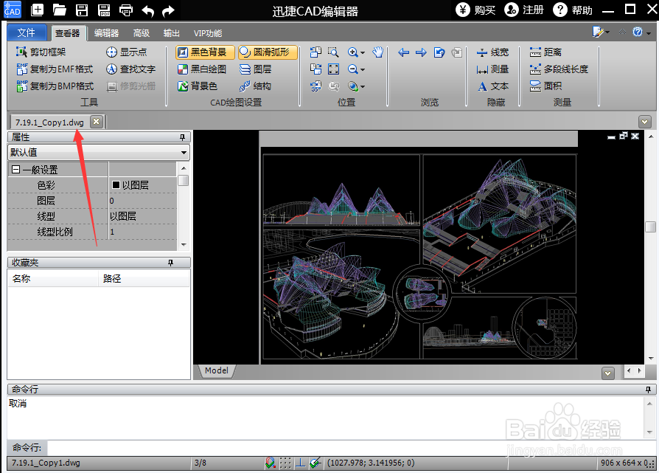Screen dimensions: 659x473
Task: Click the 线型比例 value field
Action: coord(143,232)
